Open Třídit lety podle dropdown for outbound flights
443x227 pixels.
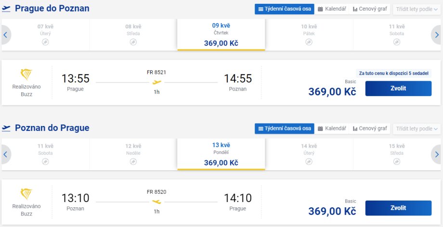417,9
